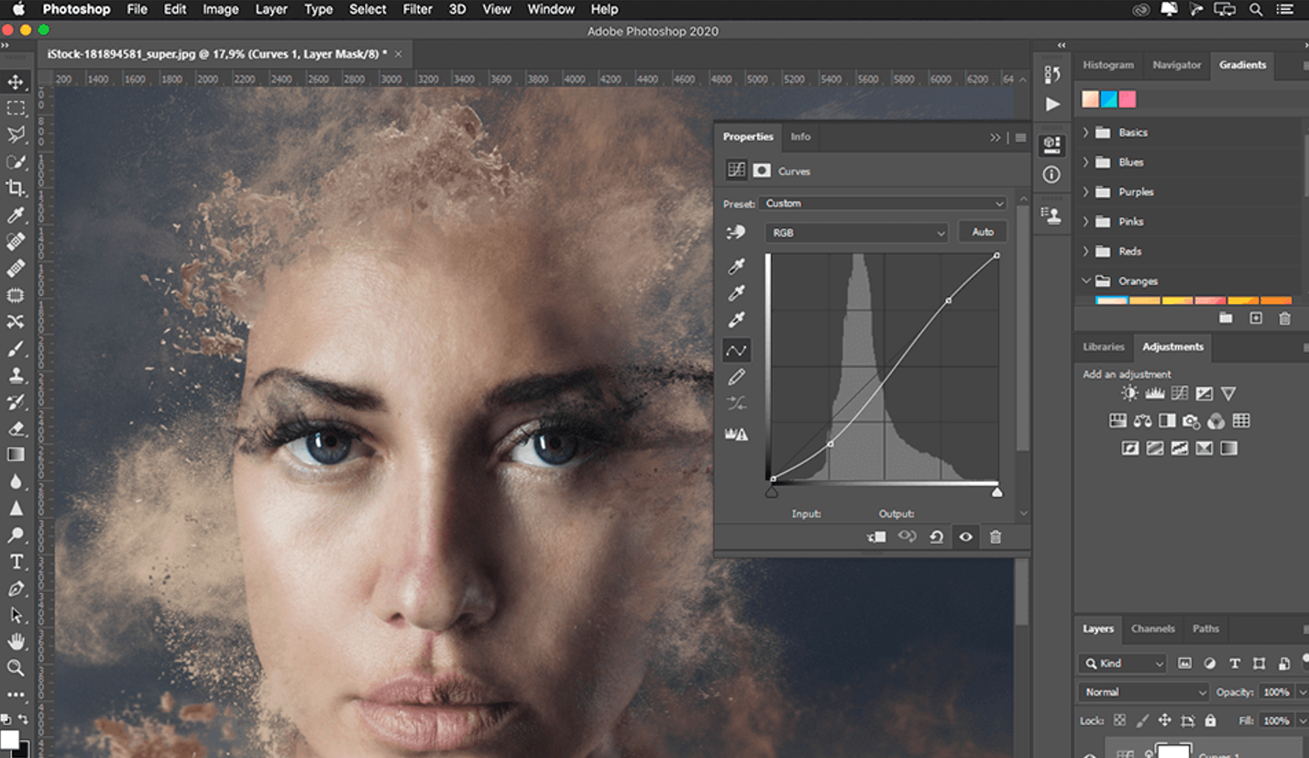
Task: Click the Brightness/Contrast adjustment icon
Action: 1129,393
